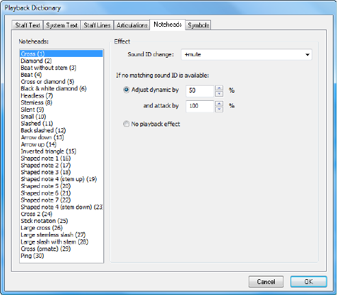Select Ping (30) in the list
The width and height of the screenshot is (337, 295).
click(x=32, y=256)
